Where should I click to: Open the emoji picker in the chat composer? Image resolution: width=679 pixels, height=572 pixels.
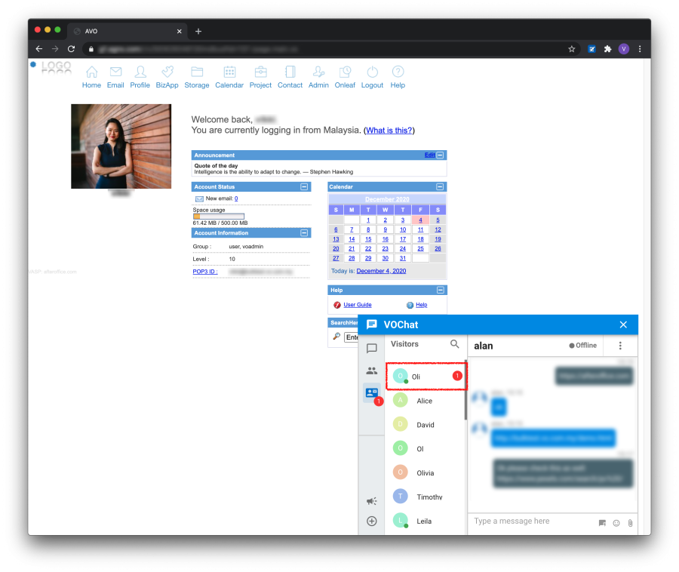pos(616,523)
